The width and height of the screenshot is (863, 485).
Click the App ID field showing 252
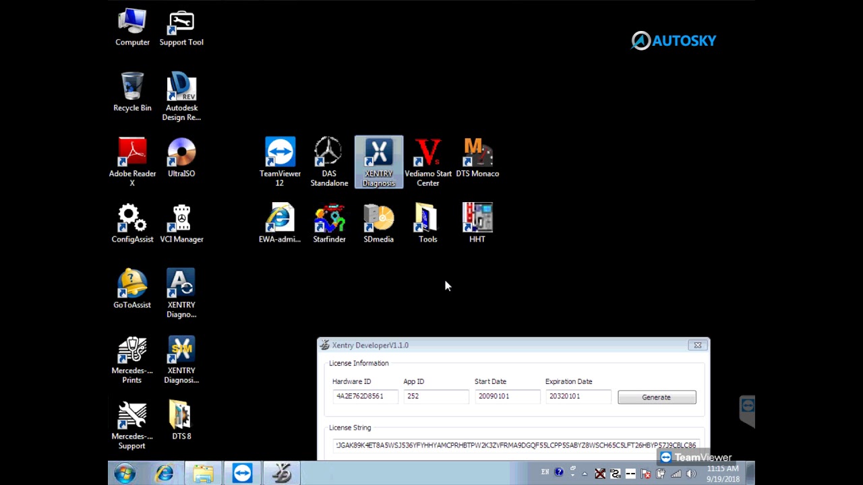[436, 396]
